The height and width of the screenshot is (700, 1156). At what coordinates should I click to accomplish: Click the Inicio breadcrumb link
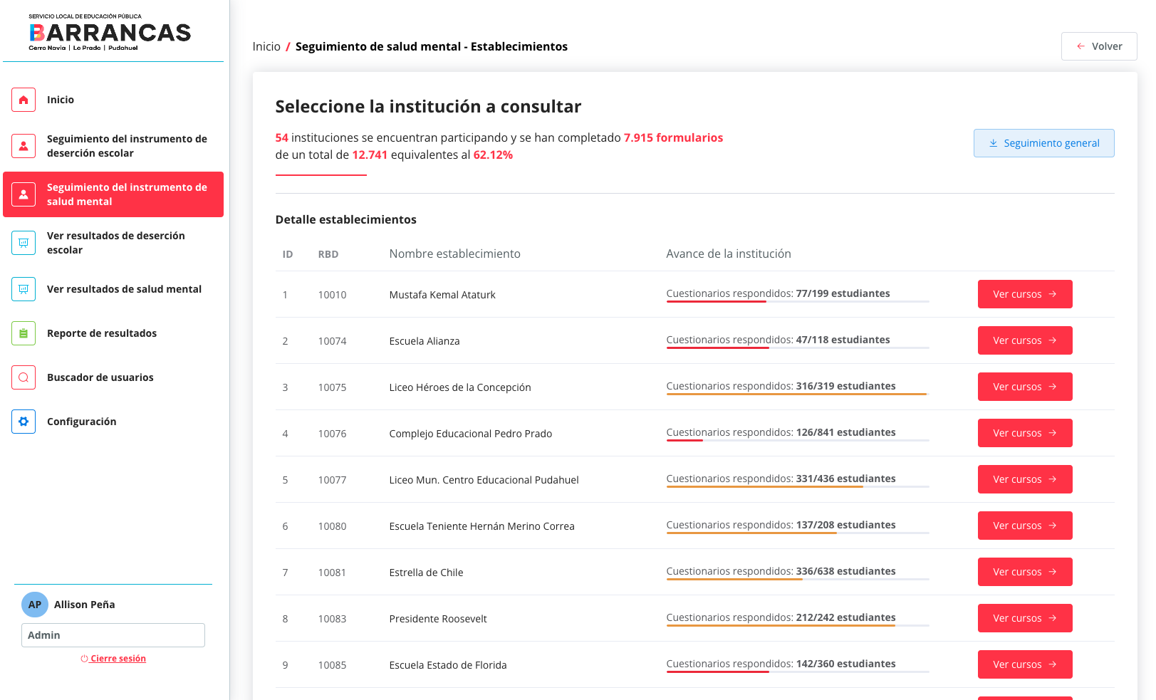[x=266, y=46]
